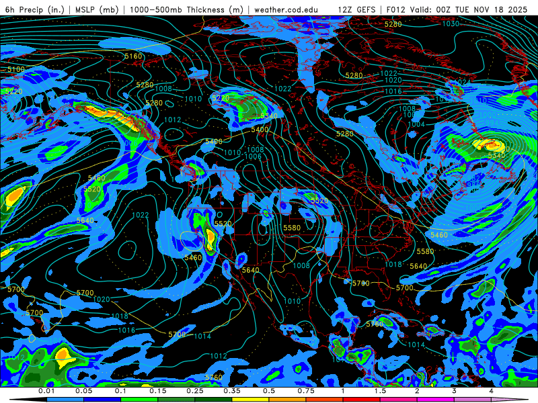This screenshot has width=538, height=403.
Task: Click the 5640 label over northern Mexico
Action: 250,270
